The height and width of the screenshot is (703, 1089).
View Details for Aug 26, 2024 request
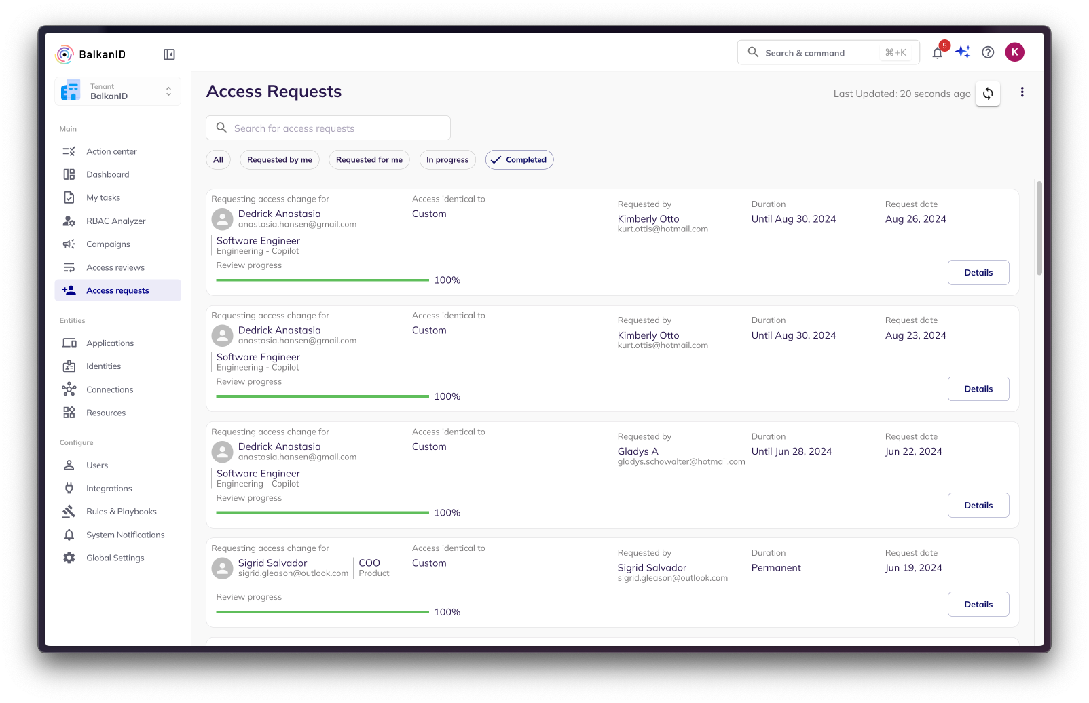pyautogui.click(x=978, y=273)
